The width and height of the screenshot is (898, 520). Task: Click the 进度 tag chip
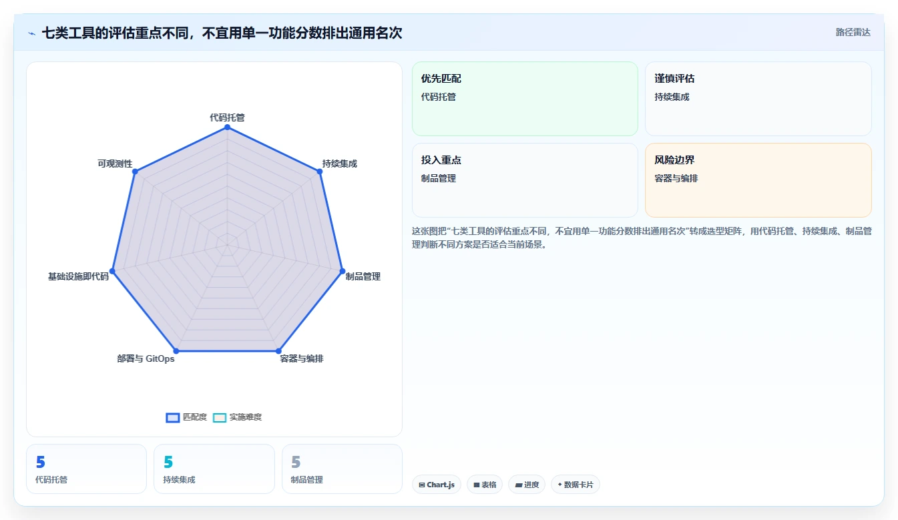point(527,485)
